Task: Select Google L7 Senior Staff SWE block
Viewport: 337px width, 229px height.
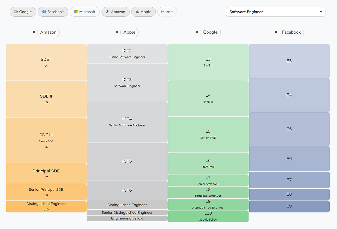Action: pyautogui.click(x=208, y=181)
